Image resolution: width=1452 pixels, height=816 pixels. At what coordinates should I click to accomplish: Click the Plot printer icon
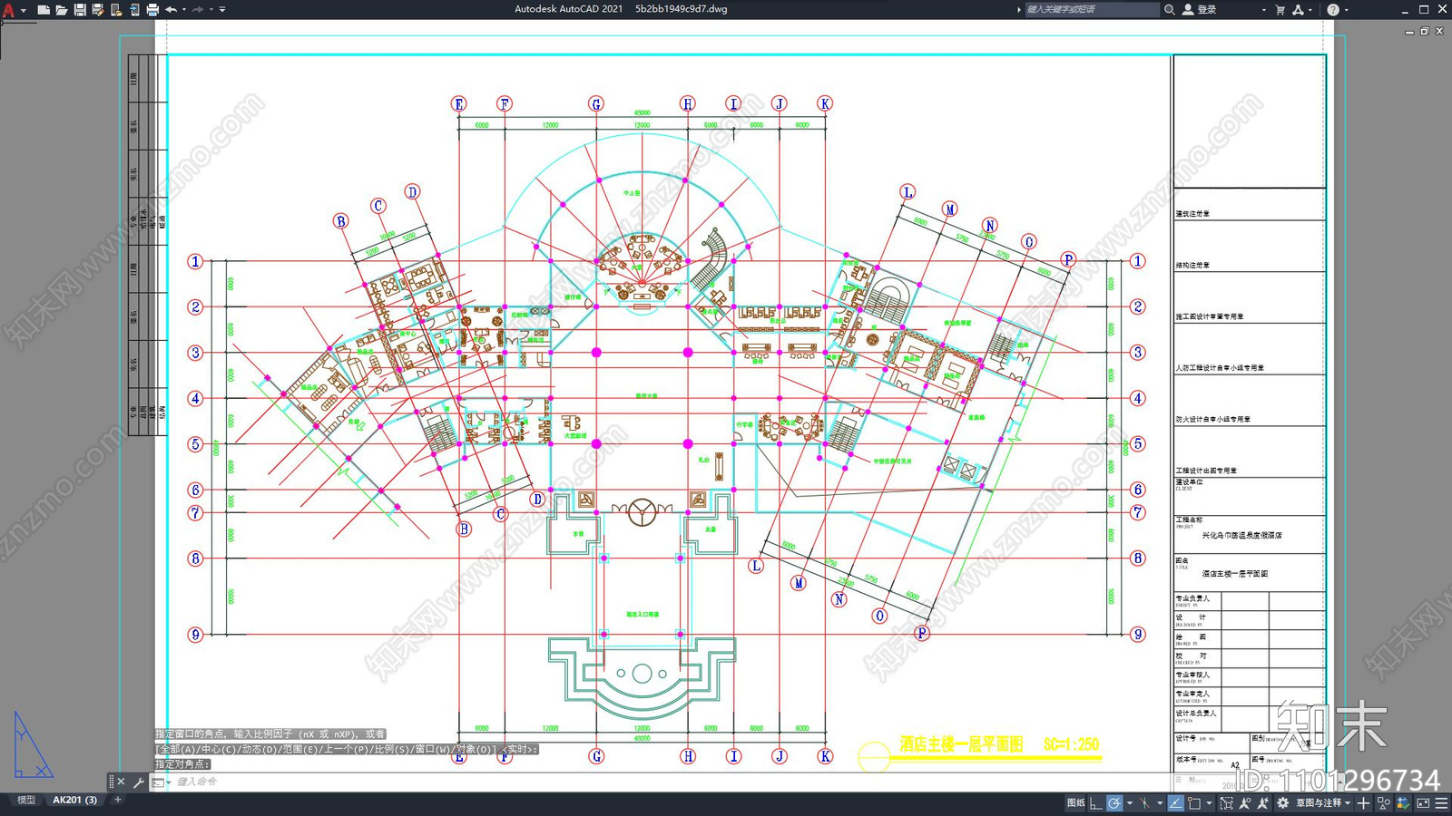click(x=152, y=10)
